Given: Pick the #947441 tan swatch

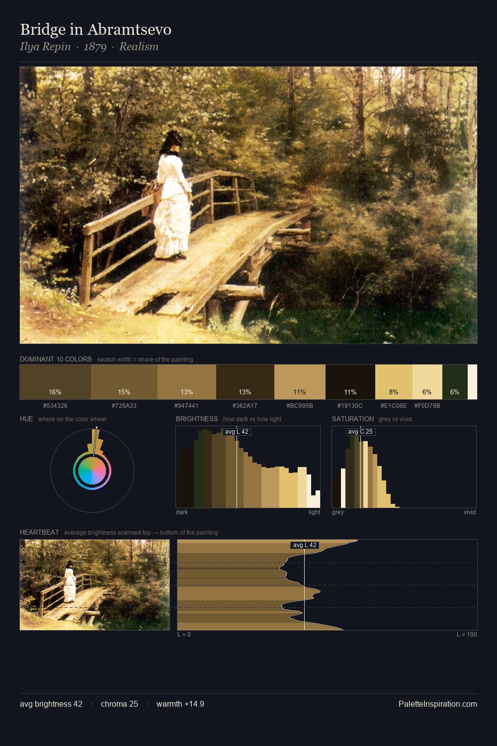Looking at the screenshot, I should 187,382.
